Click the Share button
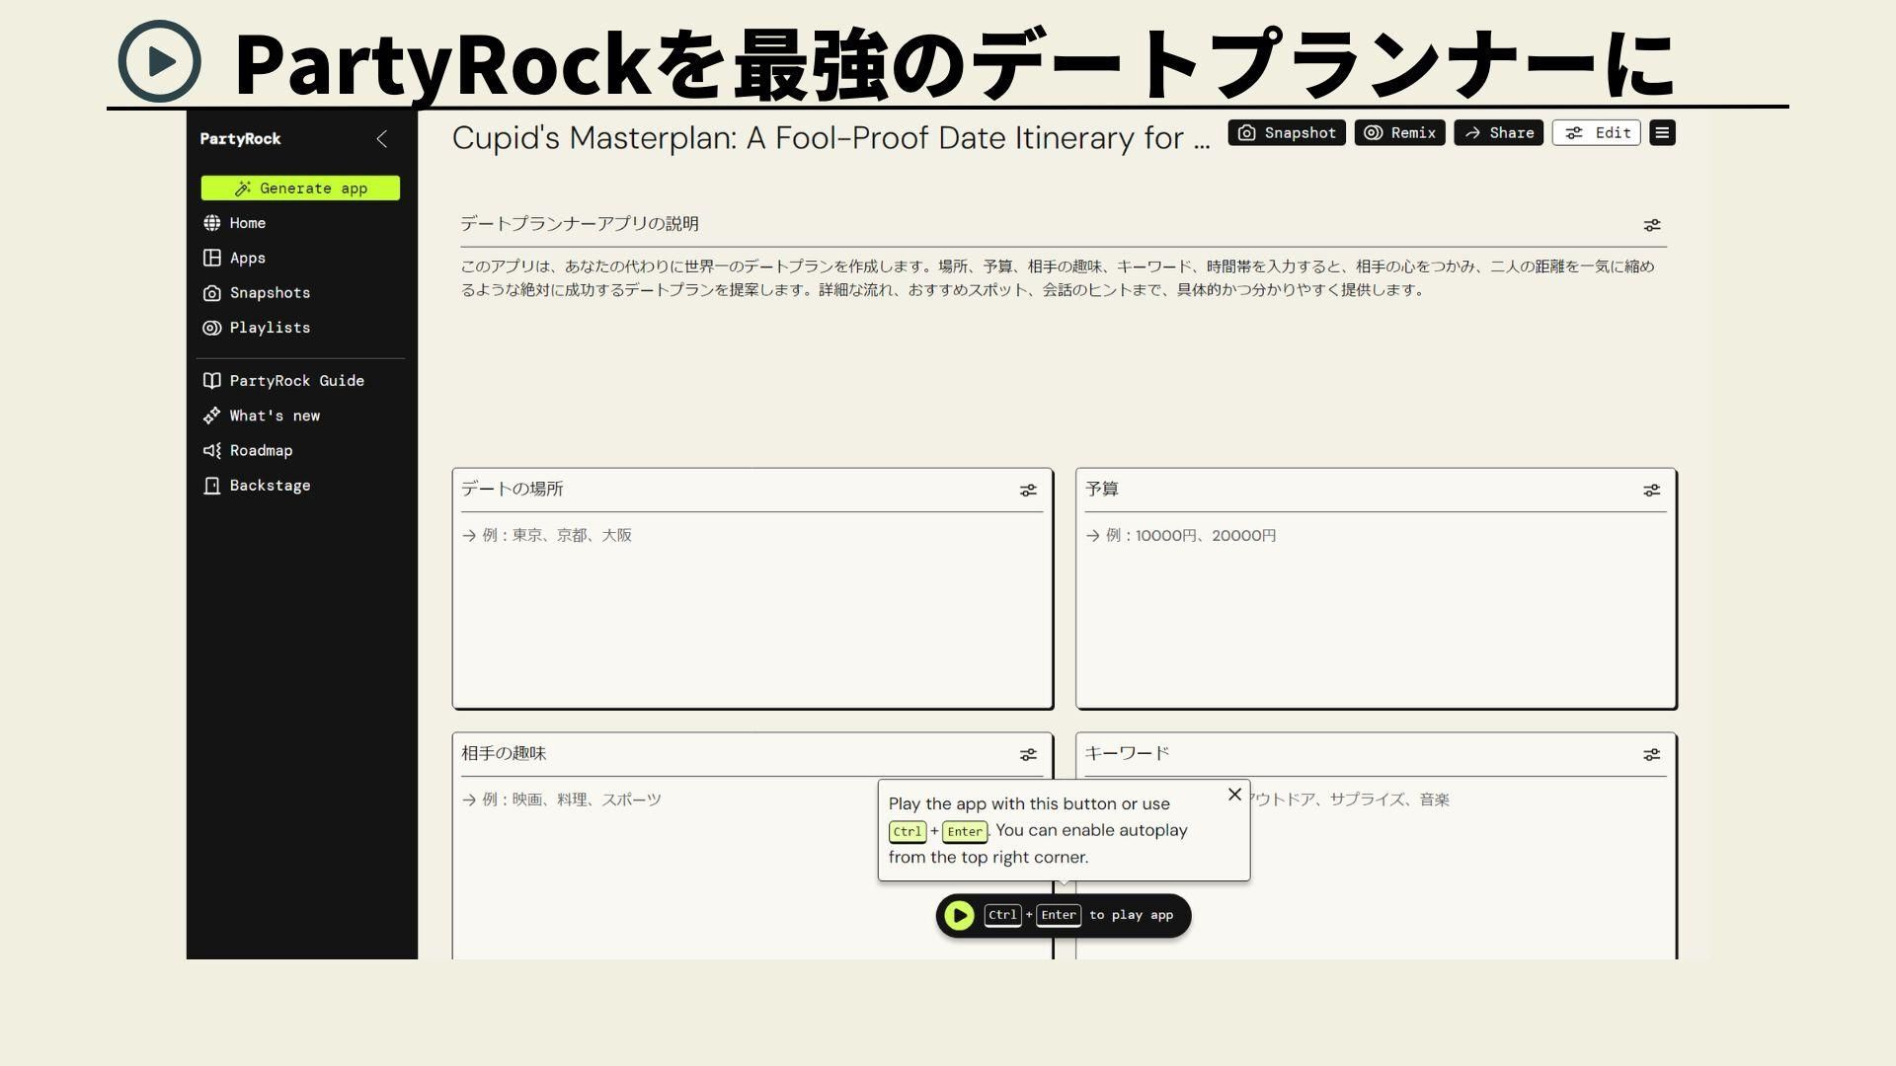This screenshot has height=1066, width=1896. 1498,133
